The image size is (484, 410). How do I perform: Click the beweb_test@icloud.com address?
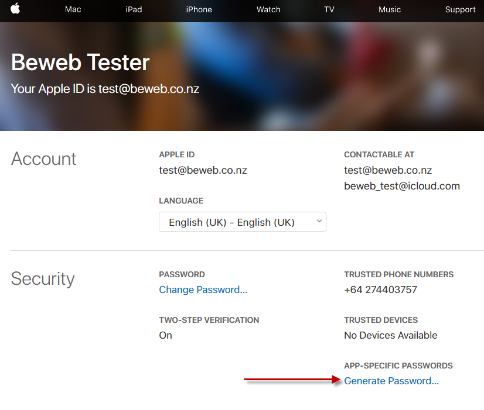(x=402, y=186)
